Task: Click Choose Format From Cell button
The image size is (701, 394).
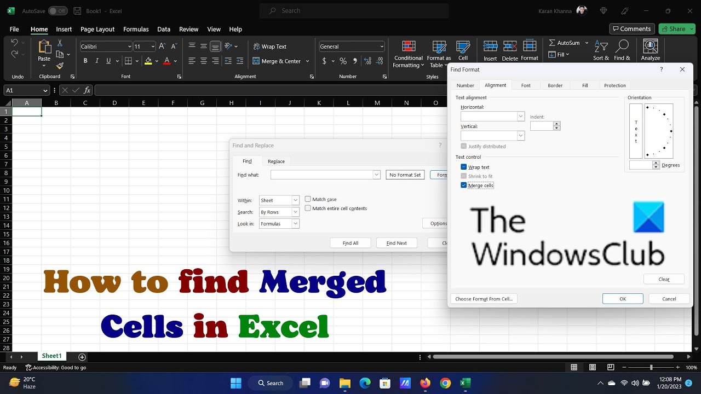Action: point(484,299)
